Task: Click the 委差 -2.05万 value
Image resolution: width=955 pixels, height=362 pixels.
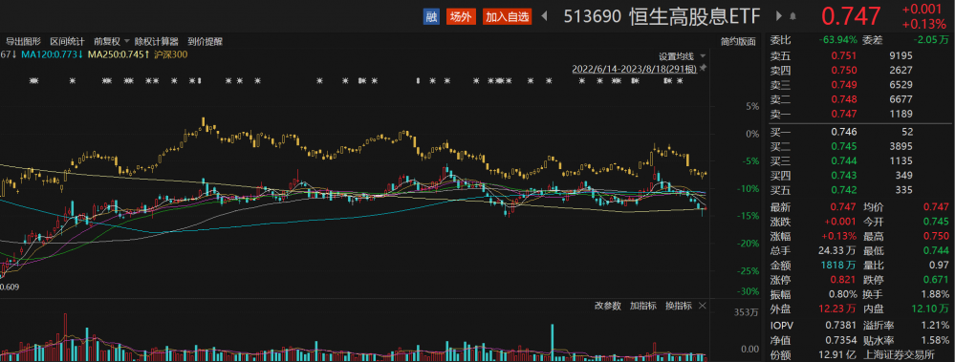Action: [x=931, y=40]
